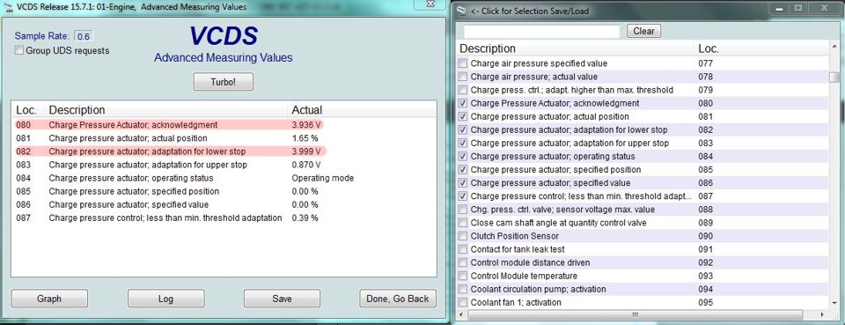Click the Turbo! button
Viewport: 845px width, 325px height.
223,82
